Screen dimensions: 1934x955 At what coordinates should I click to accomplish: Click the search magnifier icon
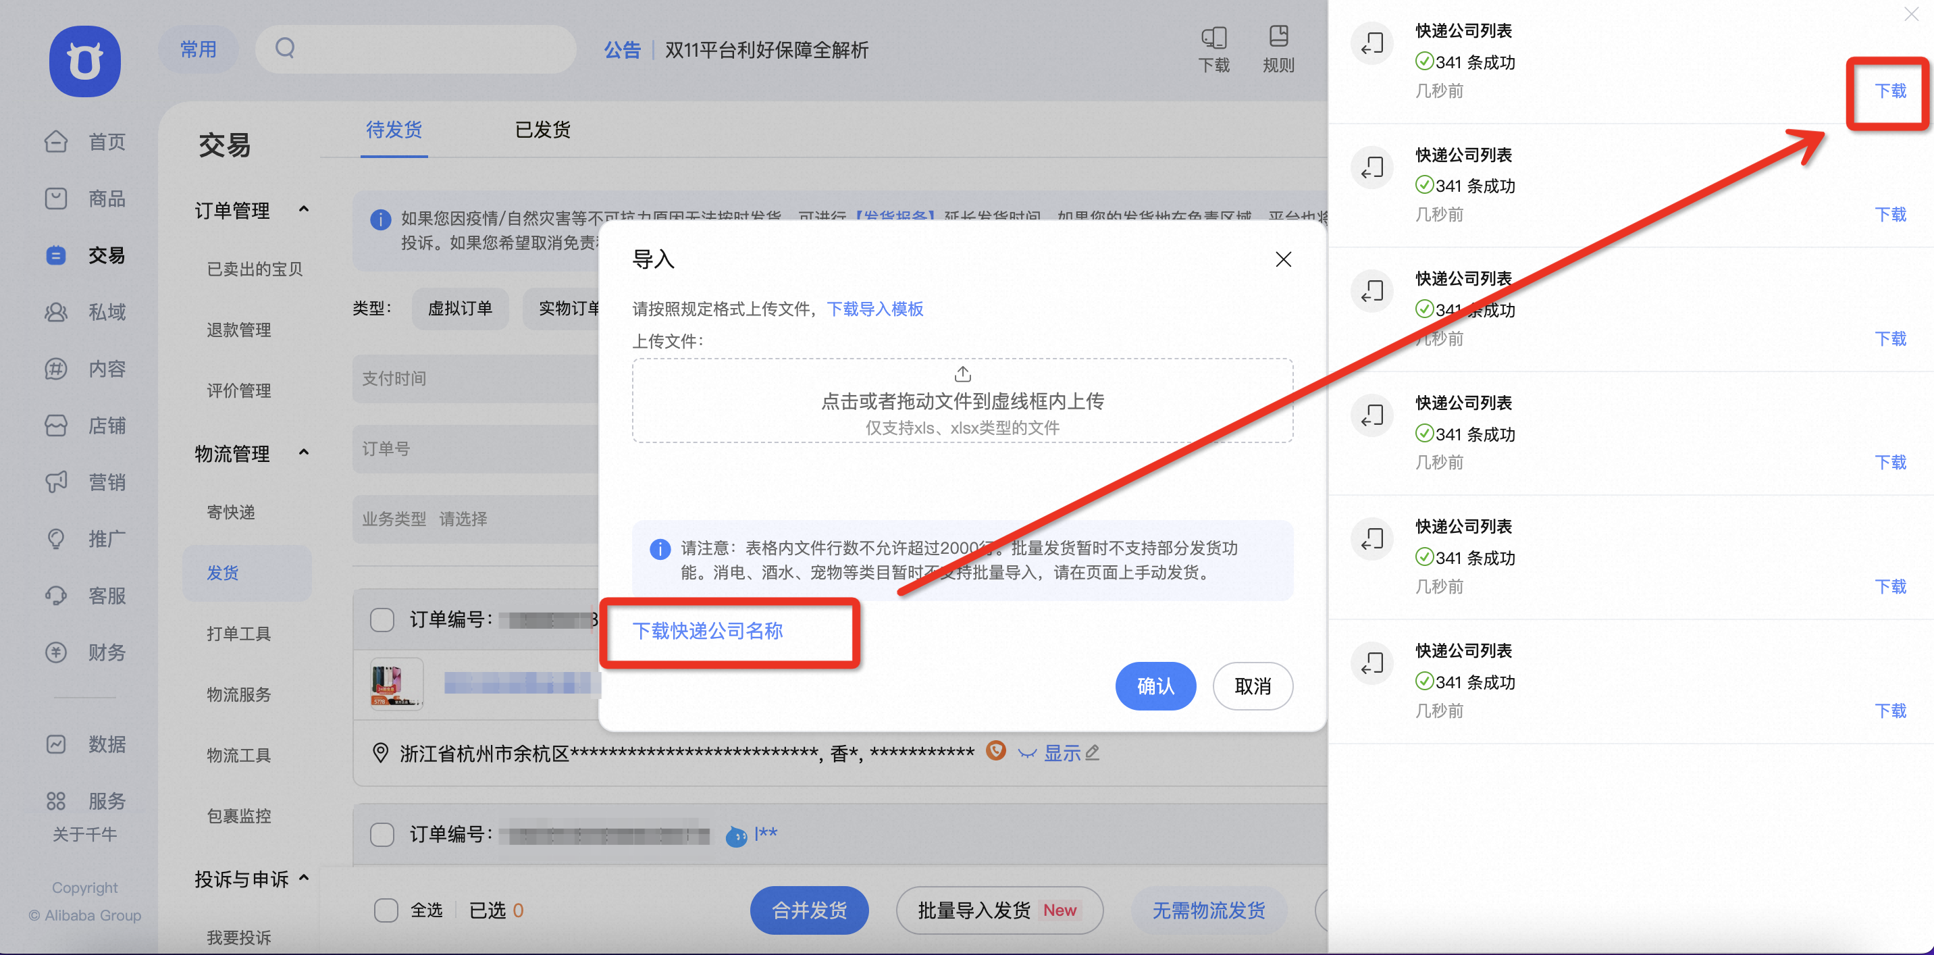click(285, 49)
